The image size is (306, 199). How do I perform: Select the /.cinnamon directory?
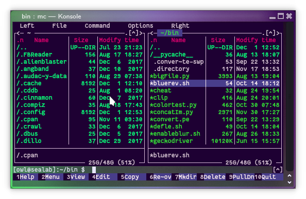[x=80, y=98]
